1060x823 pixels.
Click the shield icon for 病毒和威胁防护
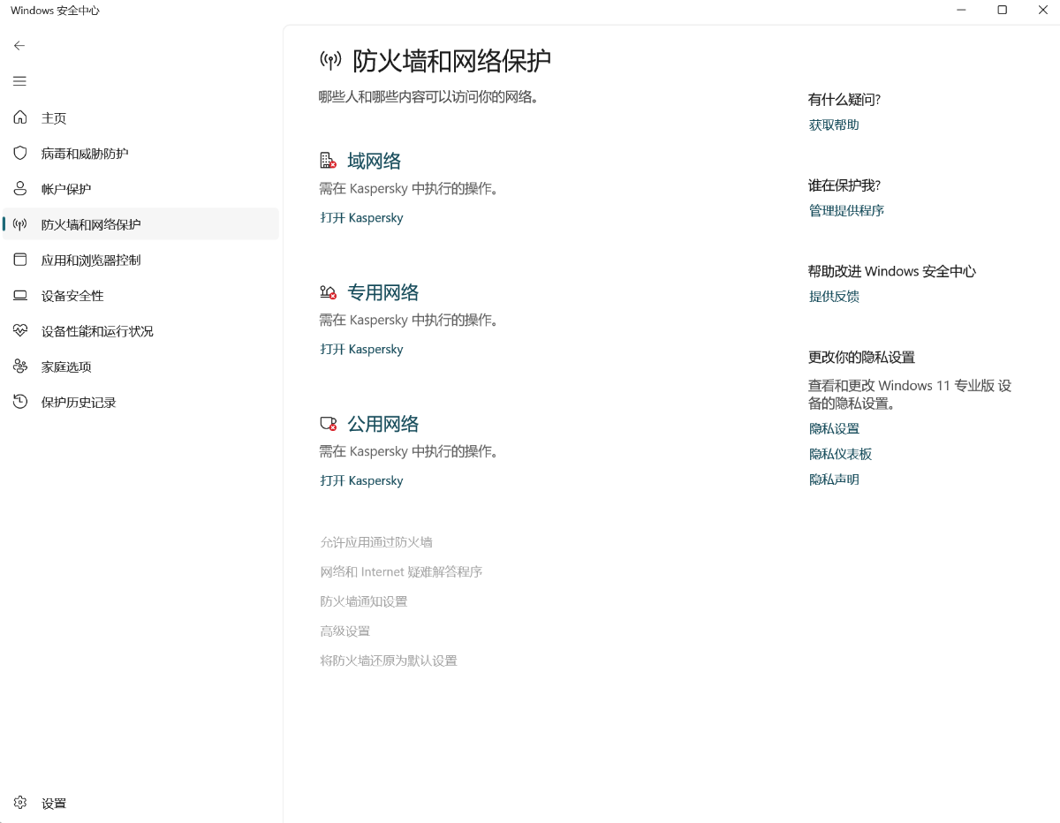point(20,153)
